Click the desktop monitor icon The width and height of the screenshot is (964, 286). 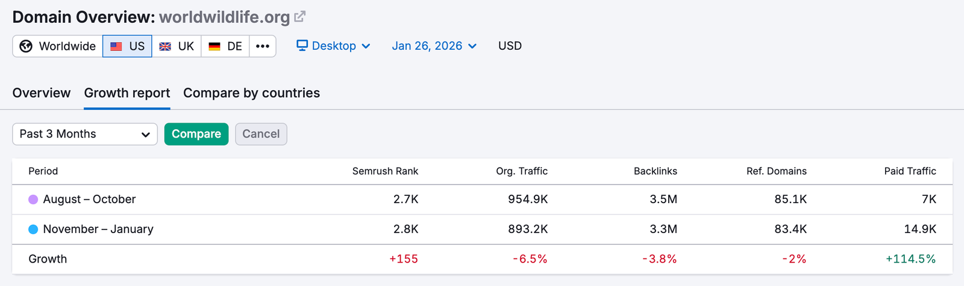(x=302, y=46)
